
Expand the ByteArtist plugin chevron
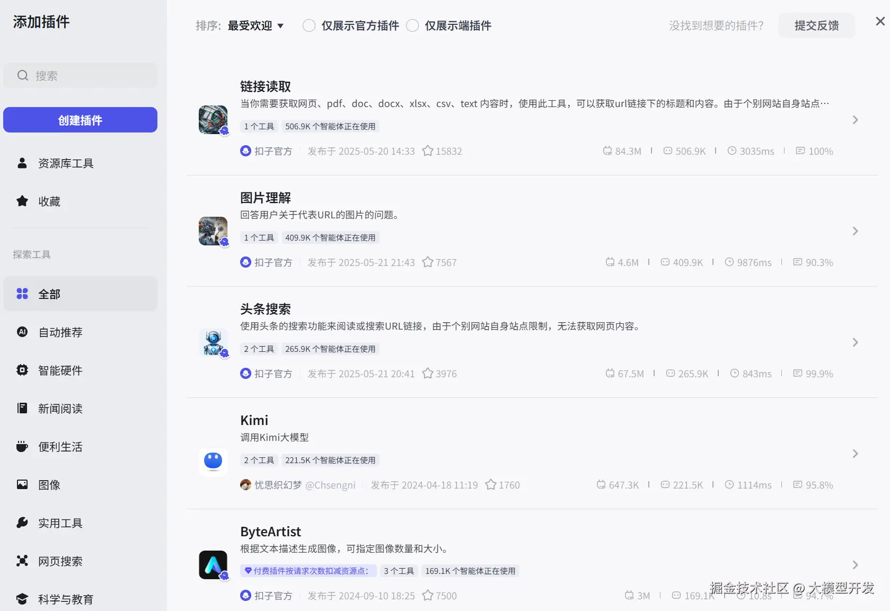[855, 565]
